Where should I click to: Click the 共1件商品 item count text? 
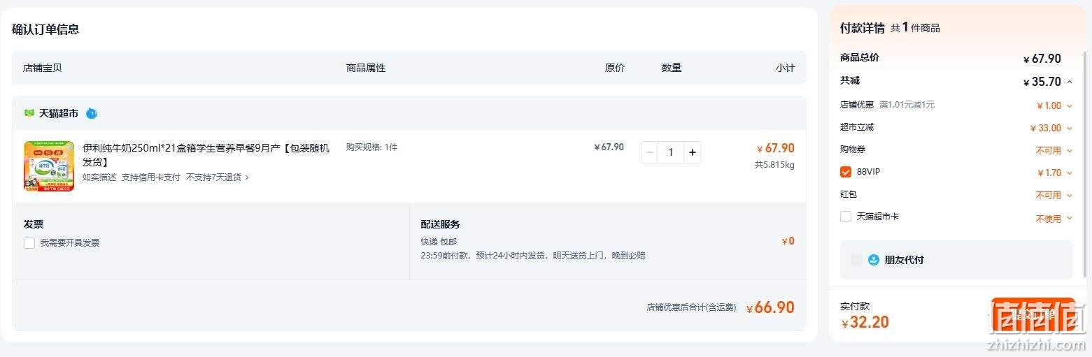pyautogui.click(x=915, y=27)
